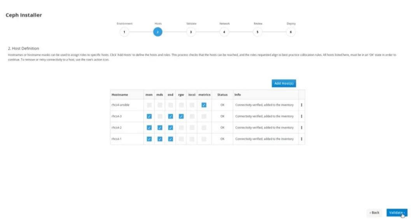Viewport: 420px width, 219px height.
Task: Click the metrics column header
Action: pyautogui.click(x=205, y=95)
